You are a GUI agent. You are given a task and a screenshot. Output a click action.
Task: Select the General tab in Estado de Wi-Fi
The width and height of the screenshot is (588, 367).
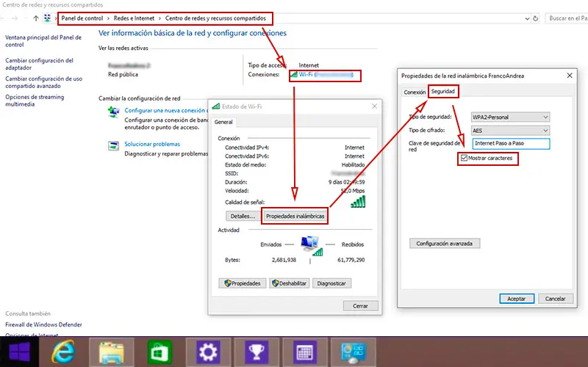coord(223,122)
